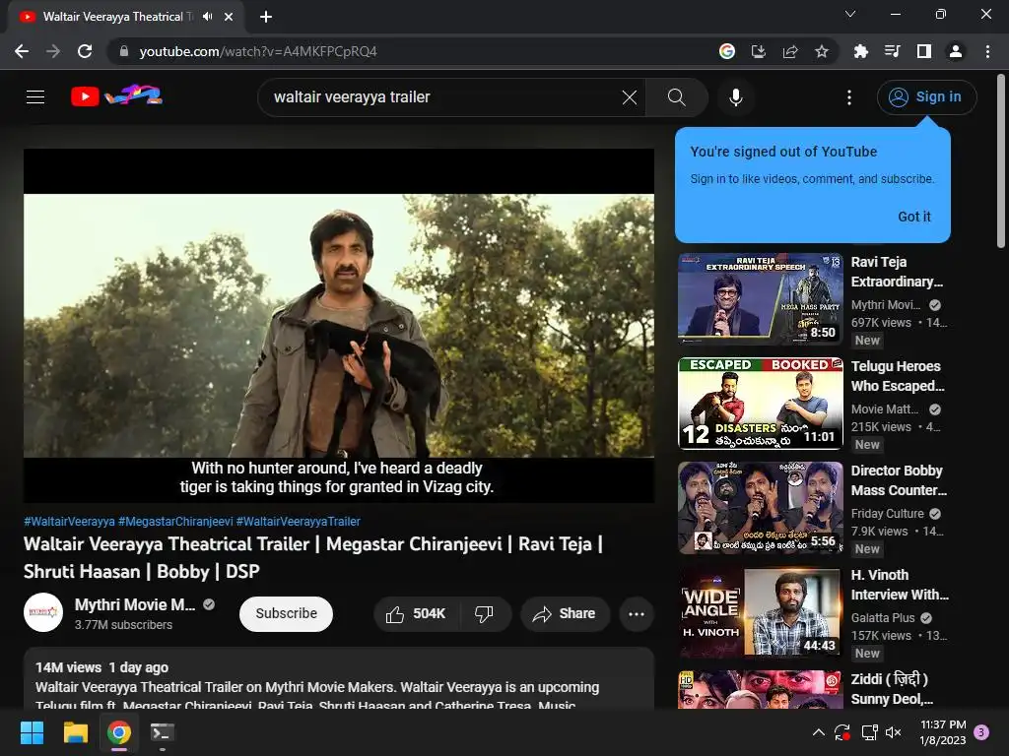The image size is (1009, 756).
Task: Subscribe to Mythri Movie Makers
Action: (286, 614)
